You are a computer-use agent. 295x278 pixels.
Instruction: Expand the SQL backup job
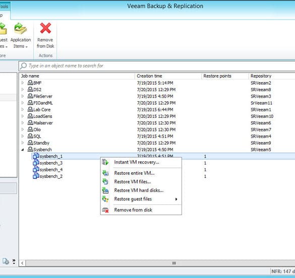(23, 136)
